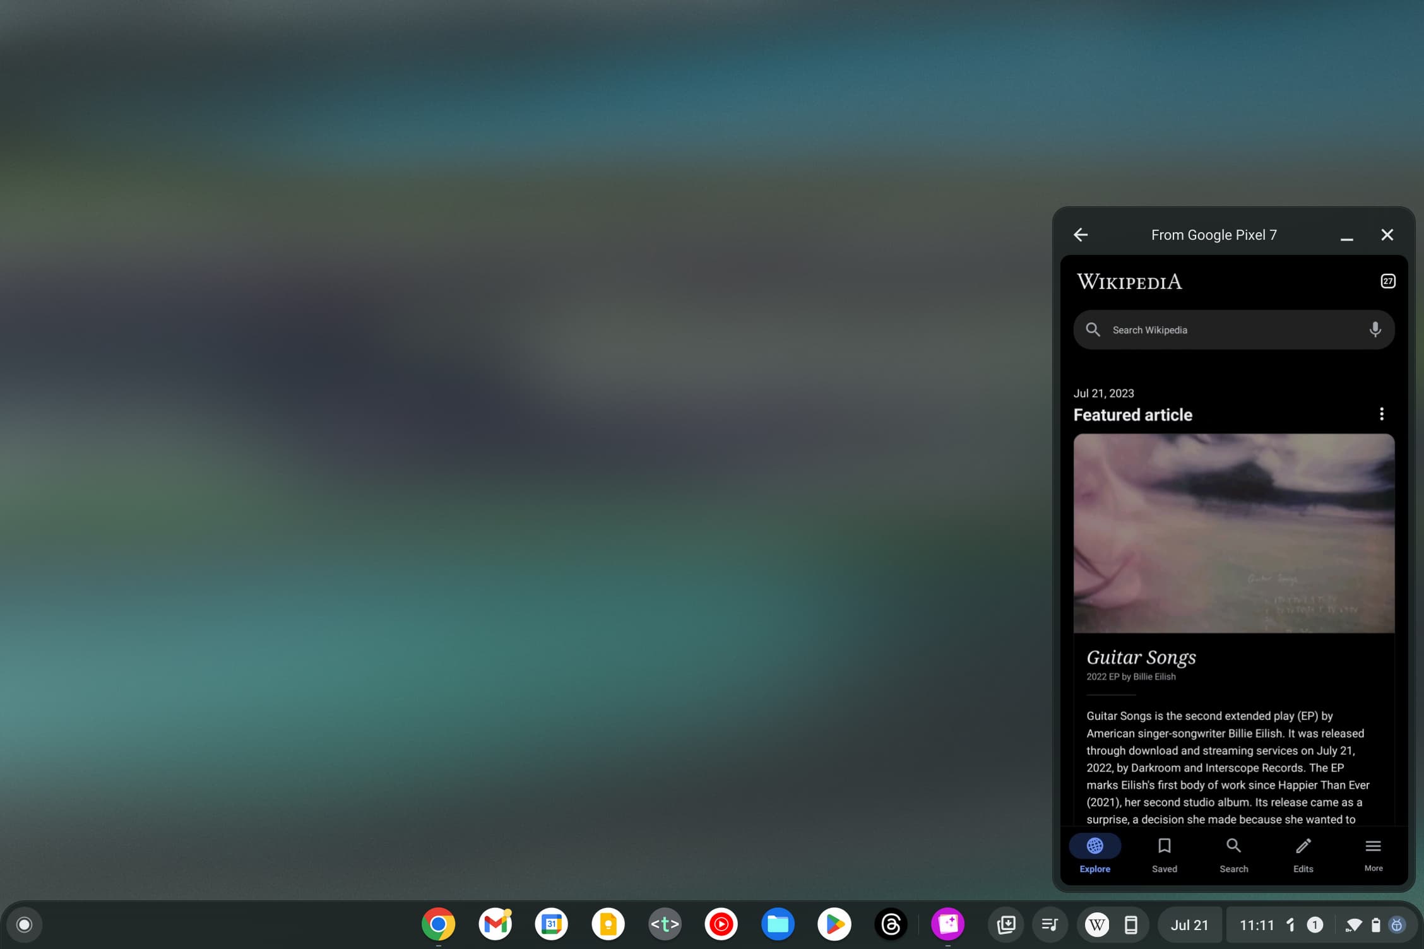
Task: Open the ChromeOS app launcher
Action: pyautogui.click(x=24, y=924)
